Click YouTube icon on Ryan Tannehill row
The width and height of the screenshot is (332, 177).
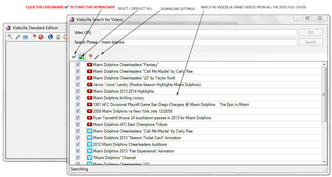pyautogui.click(x=90, y=118)
